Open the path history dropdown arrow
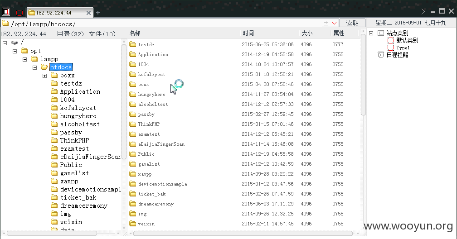Viewport: 457px width, 239px height. click(x=334, y=23)
